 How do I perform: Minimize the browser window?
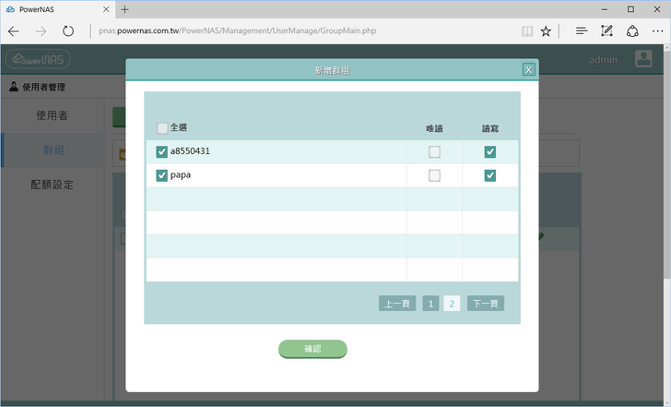pyautogui.click(x=605, y=9)
